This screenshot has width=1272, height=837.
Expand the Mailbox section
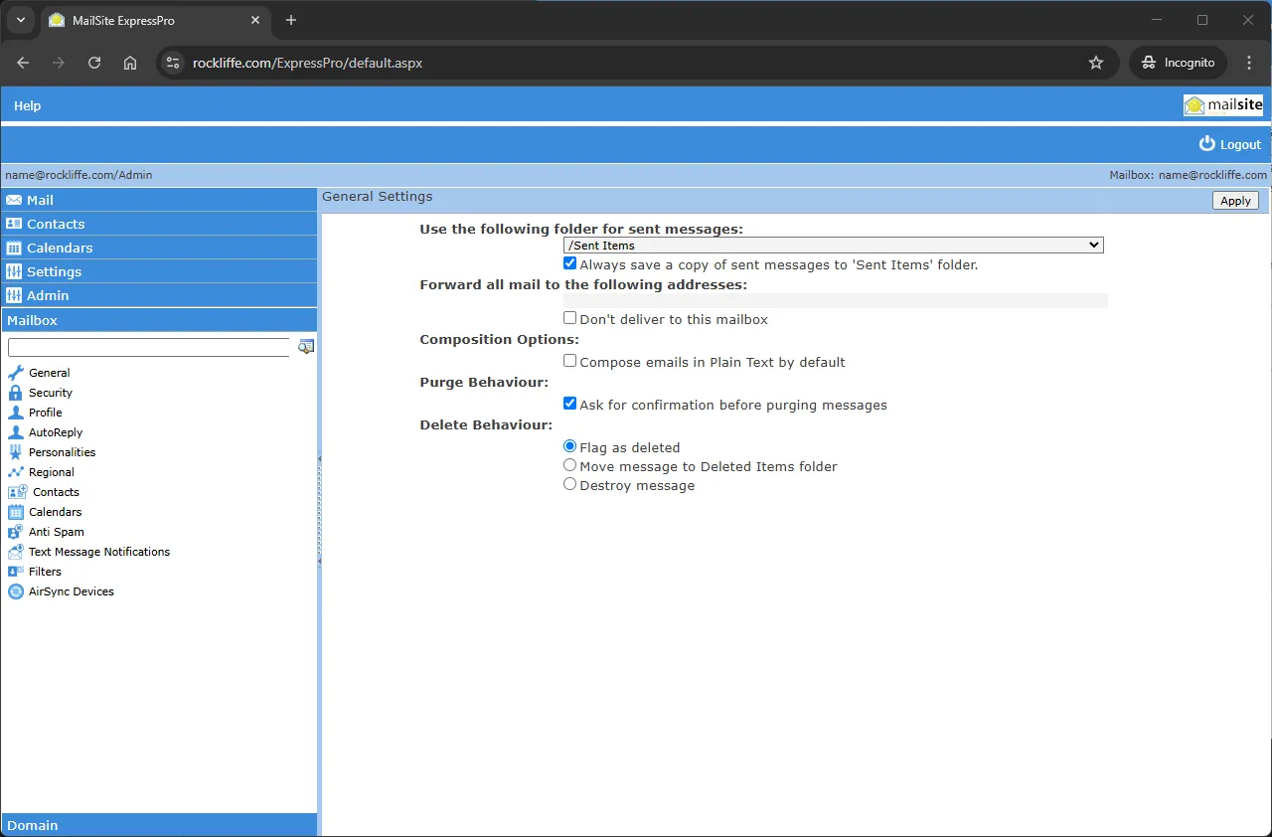click(x=159, y=319)
